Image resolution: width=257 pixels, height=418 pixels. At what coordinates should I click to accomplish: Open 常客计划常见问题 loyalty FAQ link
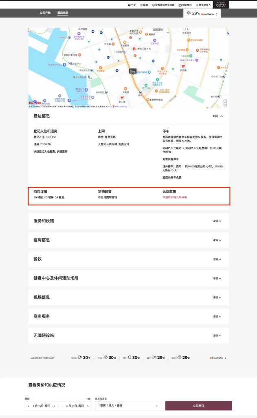(x=163, y=5)
